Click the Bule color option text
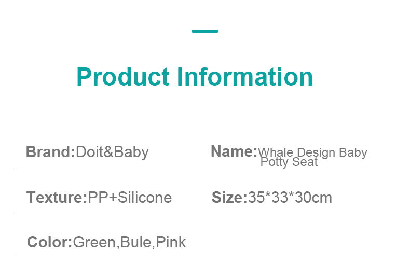 [136, 242]
